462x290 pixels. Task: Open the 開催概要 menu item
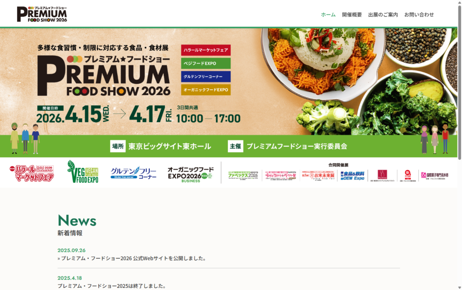[352, 14]
